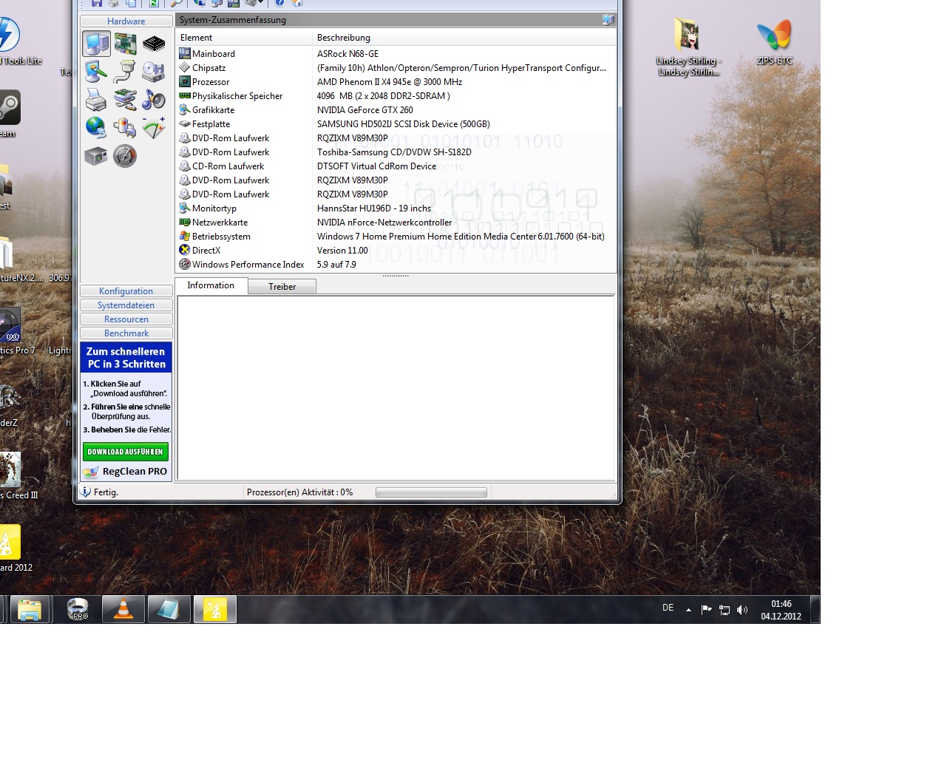Click the magnifier Search toolbar icon
Screen dimensions: 950x757
pos(176,3)
